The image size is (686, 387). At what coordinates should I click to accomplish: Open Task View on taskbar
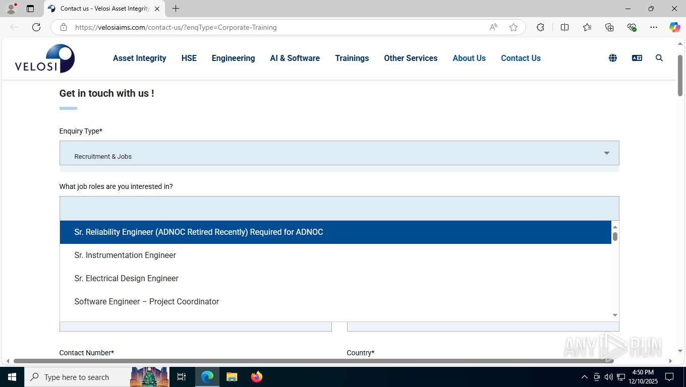click(x=182, y=377)
